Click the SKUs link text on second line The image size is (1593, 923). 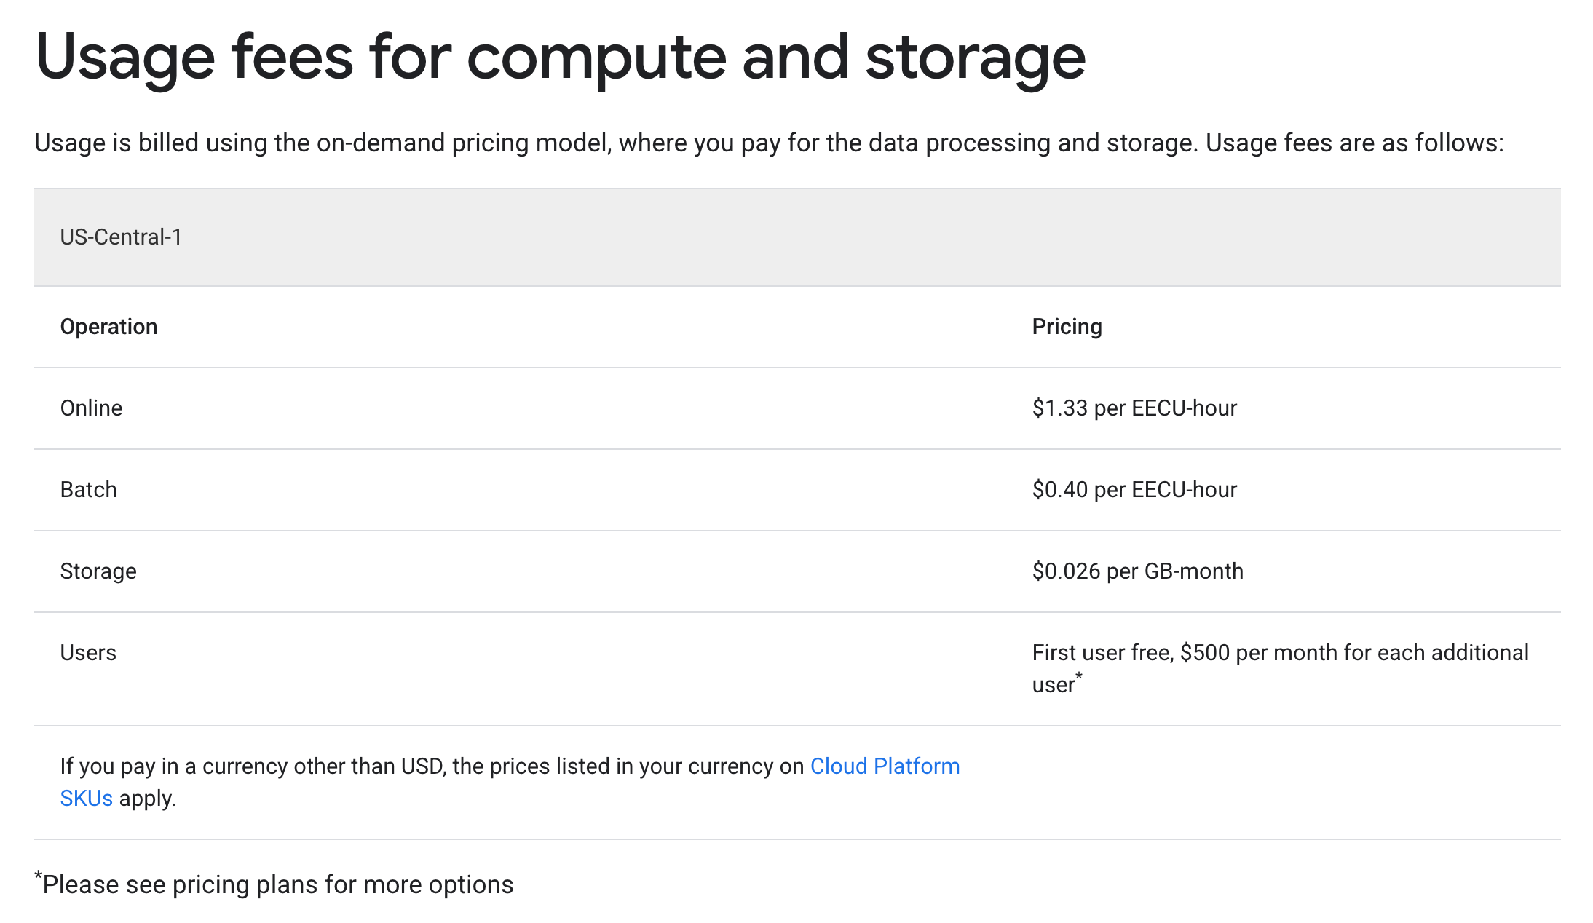pos(86,799)
